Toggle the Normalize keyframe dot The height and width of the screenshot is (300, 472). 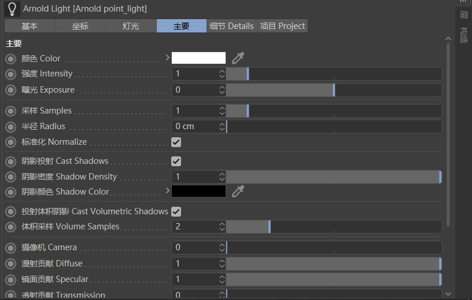tap(10, 142)
